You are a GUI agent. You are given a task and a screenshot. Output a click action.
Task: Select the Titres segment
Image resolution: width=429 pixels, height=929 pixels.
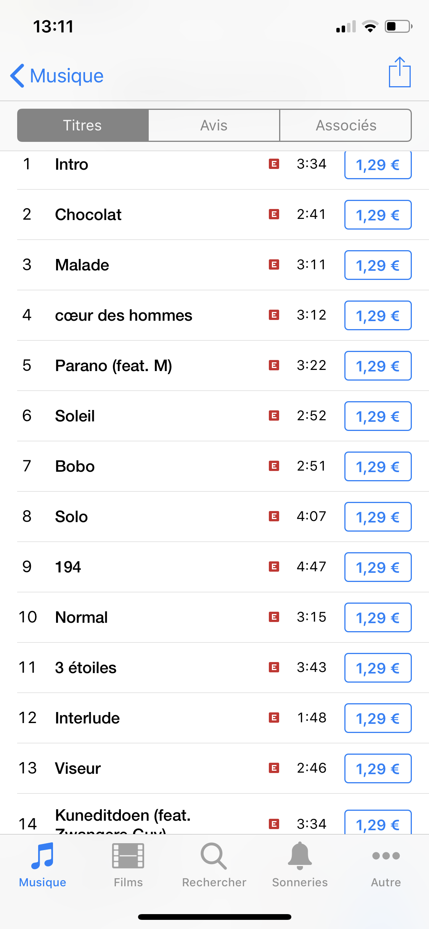click(83, 125)
